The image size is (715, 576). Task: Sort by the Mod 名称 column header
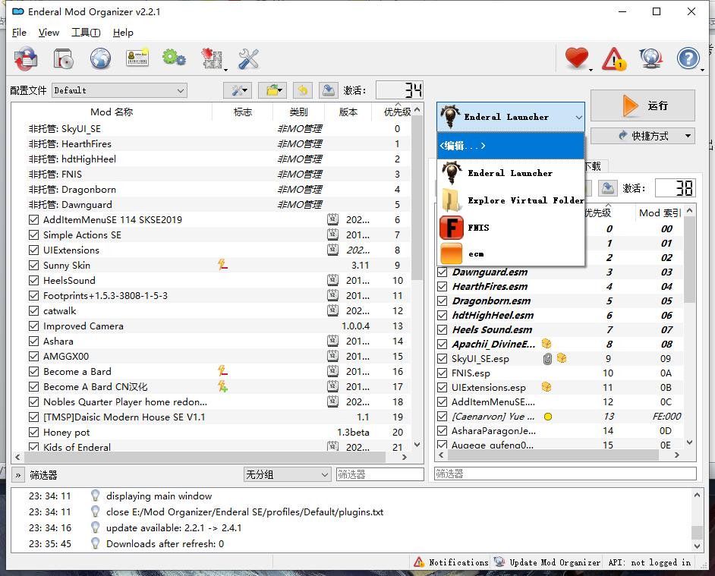pyautogui.click(x=112, y=112)
